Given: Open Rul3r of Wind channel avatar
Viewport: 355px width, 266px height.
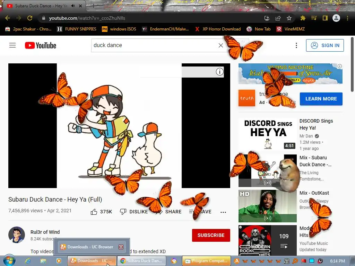Looking at the screenshot, I should pos(17,235).
